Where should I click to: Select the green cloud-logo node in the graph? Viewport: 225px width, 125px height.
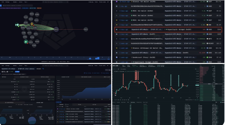[26, 42]
